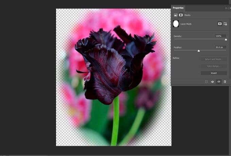The width and height of the screenshot is (231, 156).
Task: Toggle mask visibility with eye icon
Action: coord(219,82)
